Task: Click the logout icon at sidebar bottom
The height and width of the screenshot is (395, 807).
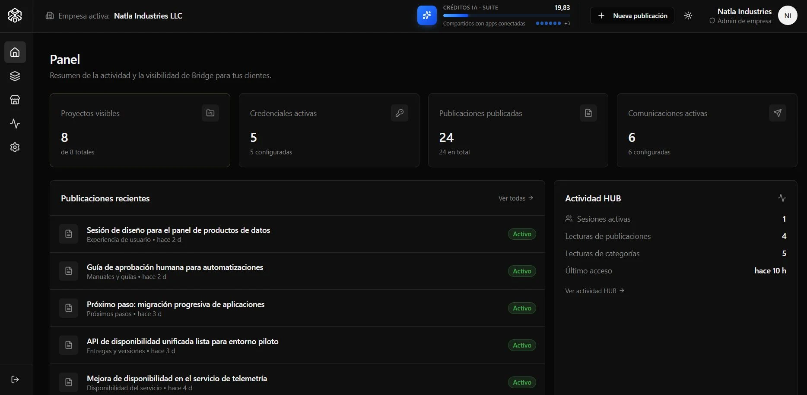Action: (15, 379)
